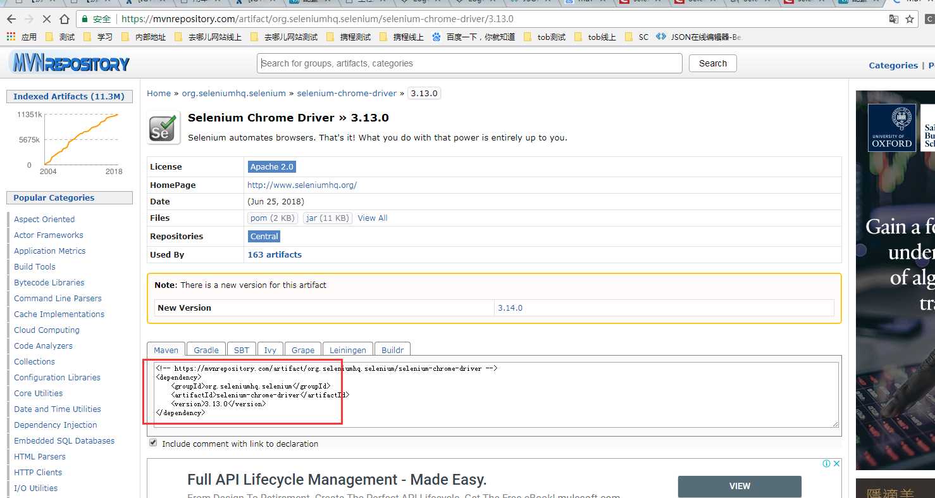Click the translate page icon in address bar

click(893, 19)
